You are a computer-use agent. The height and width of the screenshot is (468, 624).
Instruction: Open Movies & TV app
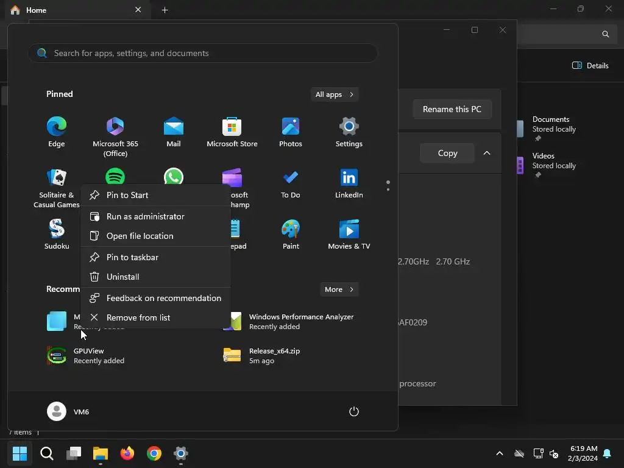click(x=349, y=235)
